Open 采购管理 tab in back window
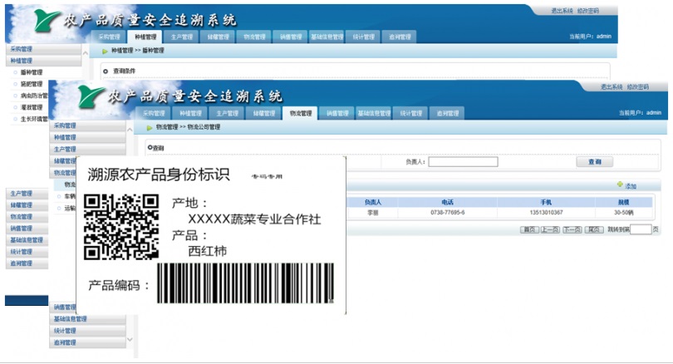This screenshot has width=673, height=364. (x=109, y=37)
